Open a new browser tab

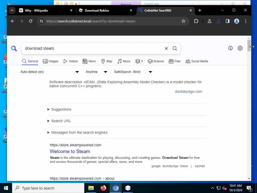200,10
